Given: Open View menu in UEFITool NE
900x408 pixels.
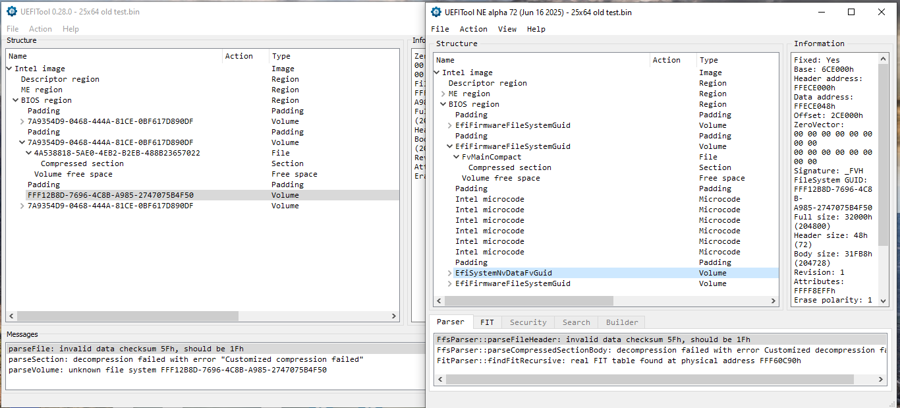Looking at the screenshot, I should click(x=507, y=29).
